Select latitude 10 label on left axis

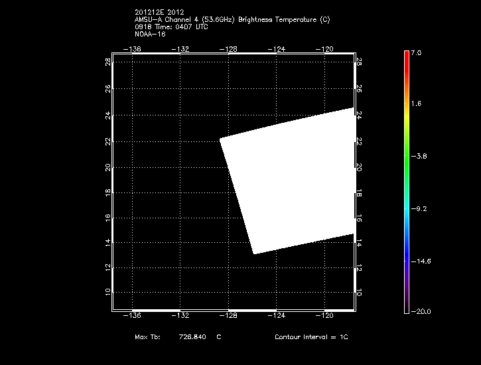106,292
